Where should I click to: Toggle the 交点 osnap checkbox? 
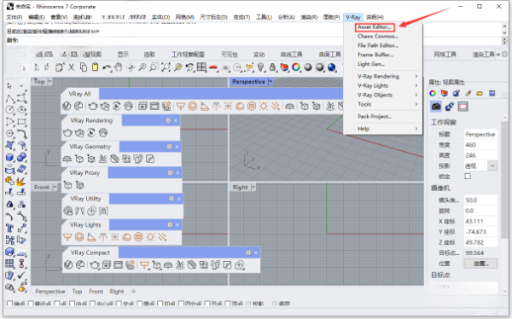[x=119, y=304]
